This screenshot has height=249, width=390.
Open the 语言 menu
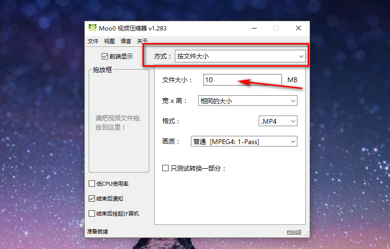coord(125,41)
